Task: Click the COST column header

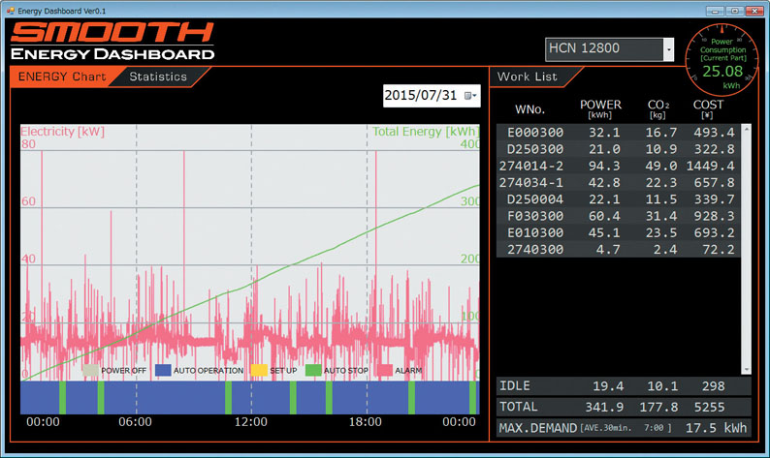Action: (x=708, y=108)
